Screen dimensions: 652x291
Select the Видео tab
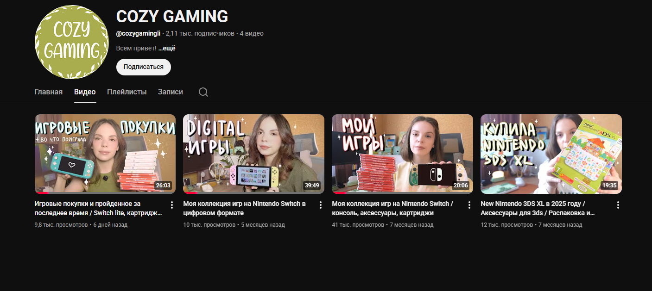pyautogui.click(x=85, y=92)
